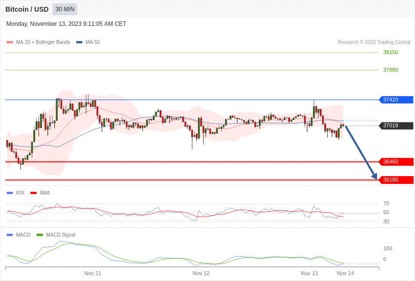
Task: Click the 9MA legend label
Action: (x=45, y=193)
